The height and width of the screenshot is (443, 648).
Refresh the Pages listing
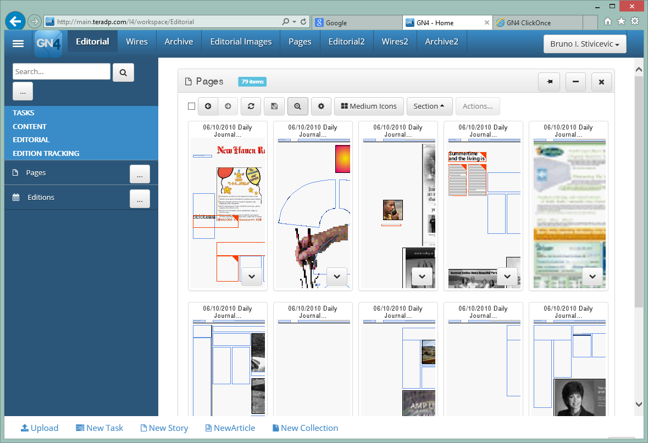coord(251,106)
